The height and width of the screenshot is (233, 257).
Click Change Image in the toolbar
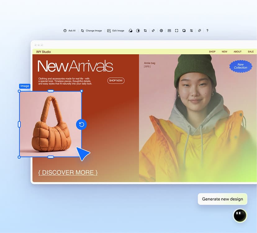coord(91,31)
